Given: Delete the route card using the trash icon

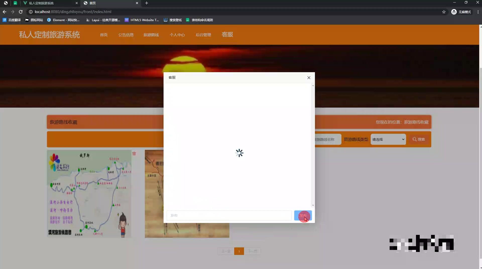Looking at the screenshot, I should (134, 154).
